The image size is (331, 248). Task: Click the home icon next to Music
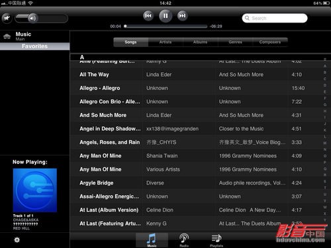pos(7,36)
